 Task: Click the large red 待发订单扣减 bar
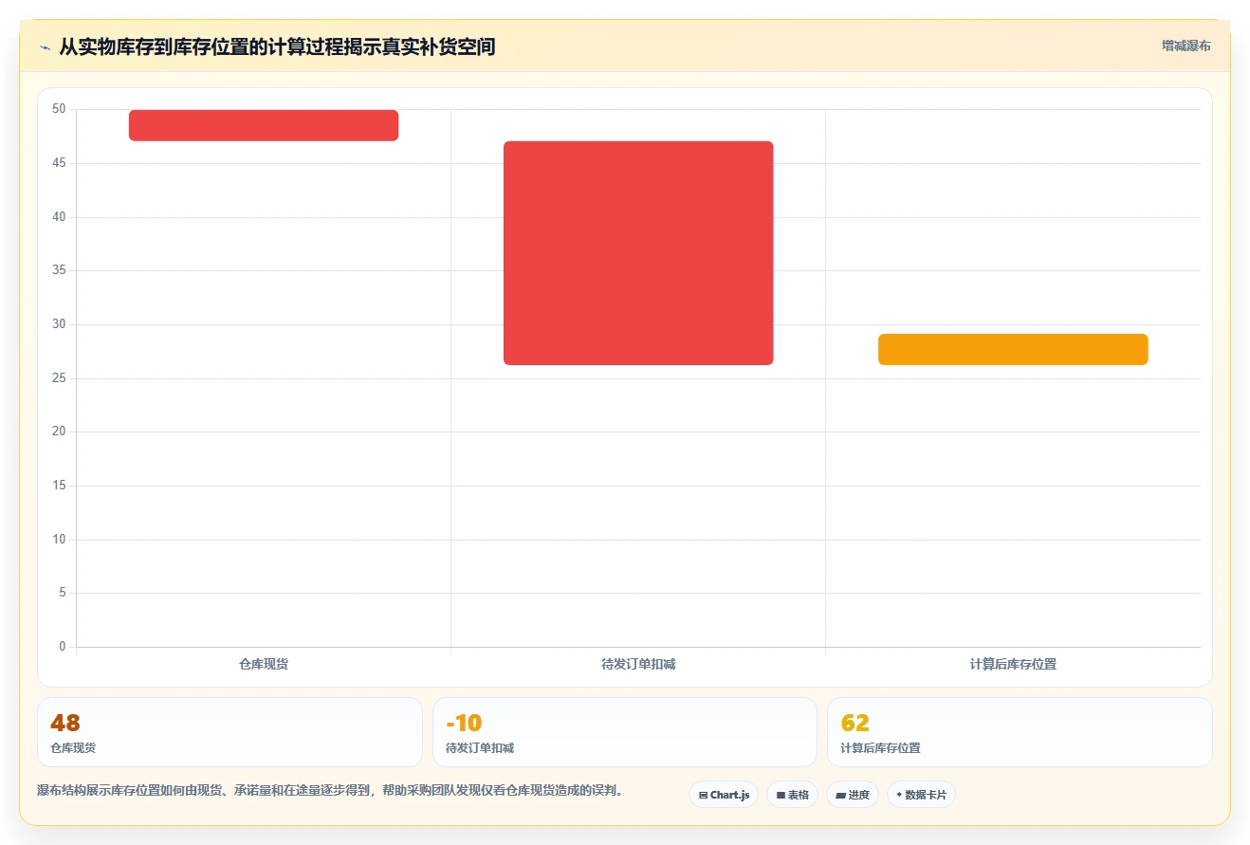click(638, 253)
